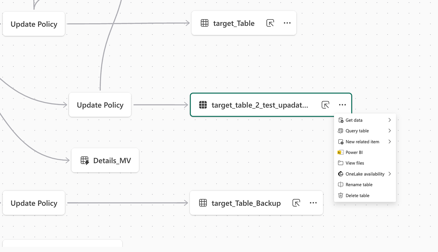Select the target_Table_Backup node label

tap(246, 203)
